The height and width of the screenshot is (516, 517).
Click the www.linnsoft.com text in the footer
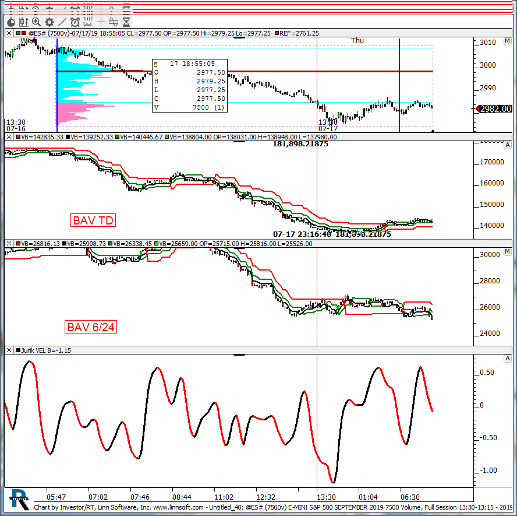coord(178,507)
